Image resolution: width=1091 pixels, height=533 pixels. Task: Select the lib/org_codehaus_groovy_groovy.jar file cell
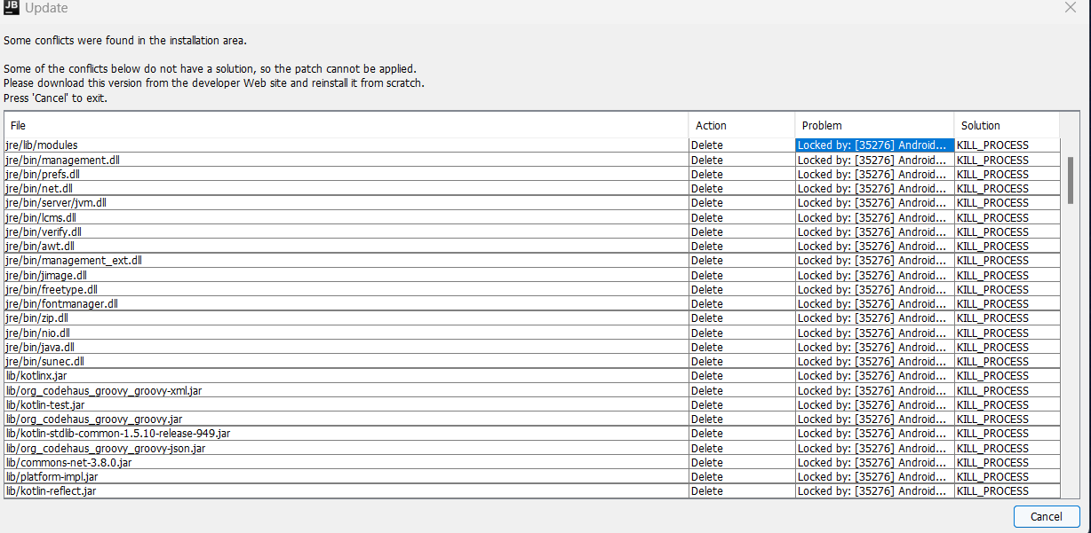pos(346,419)
